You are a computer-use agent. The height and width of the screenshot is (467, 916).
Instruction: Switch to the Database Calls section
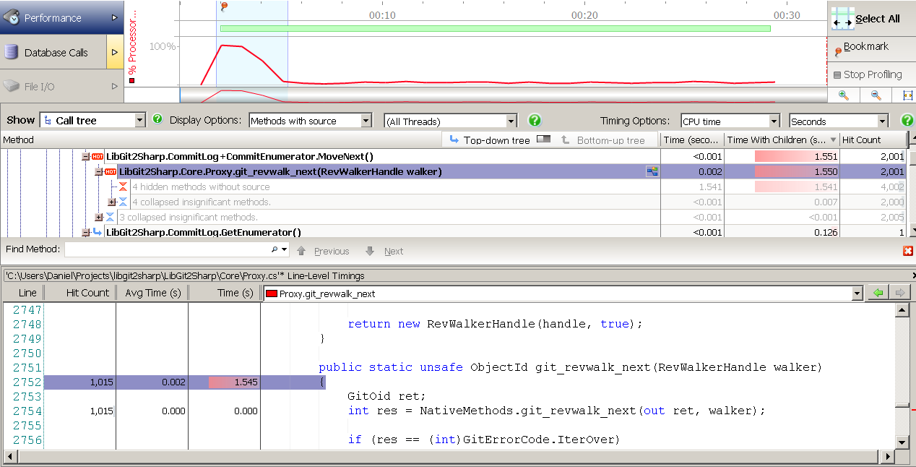[53, 52]
